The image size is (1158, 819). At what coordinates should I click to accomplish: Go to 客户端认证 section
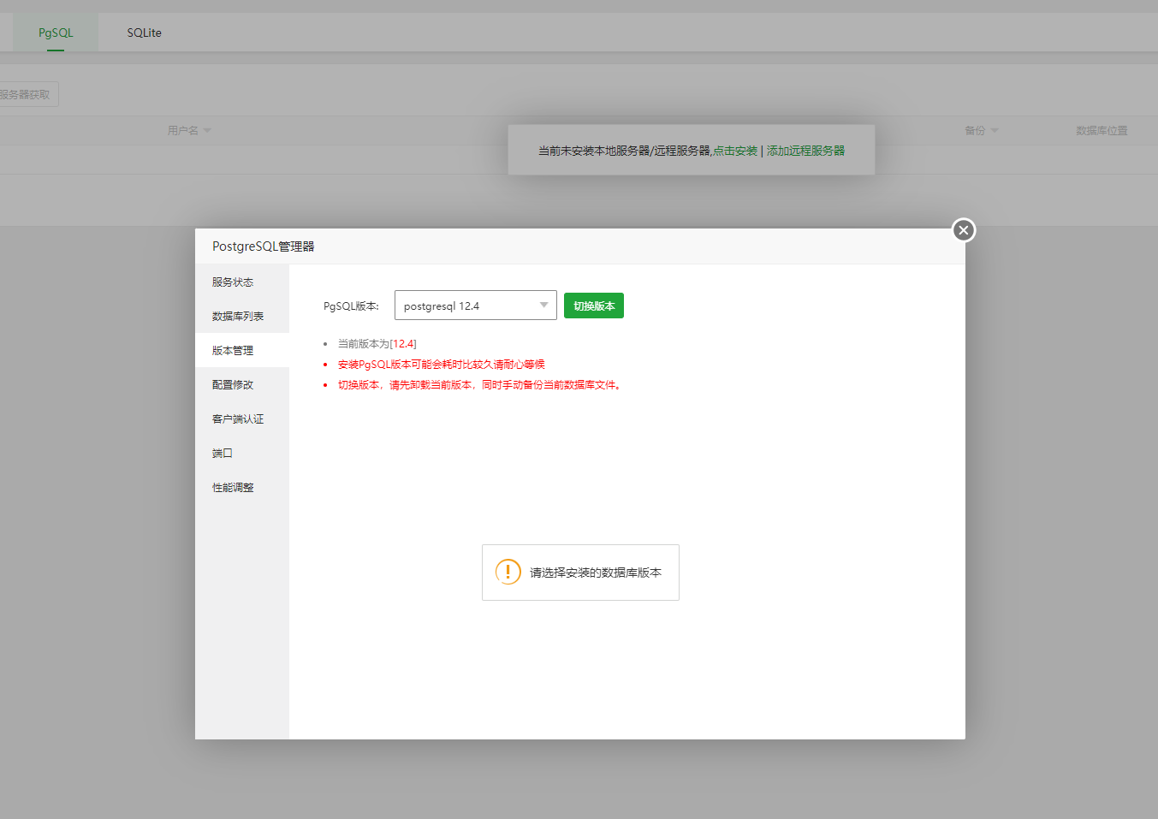[x=242, y=418]
